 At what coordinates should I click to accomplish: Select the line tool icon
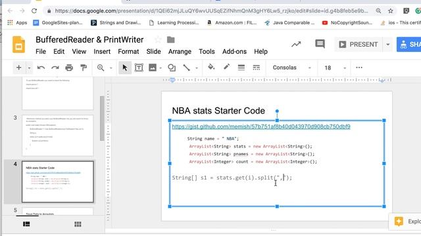(x=186, y=68)
